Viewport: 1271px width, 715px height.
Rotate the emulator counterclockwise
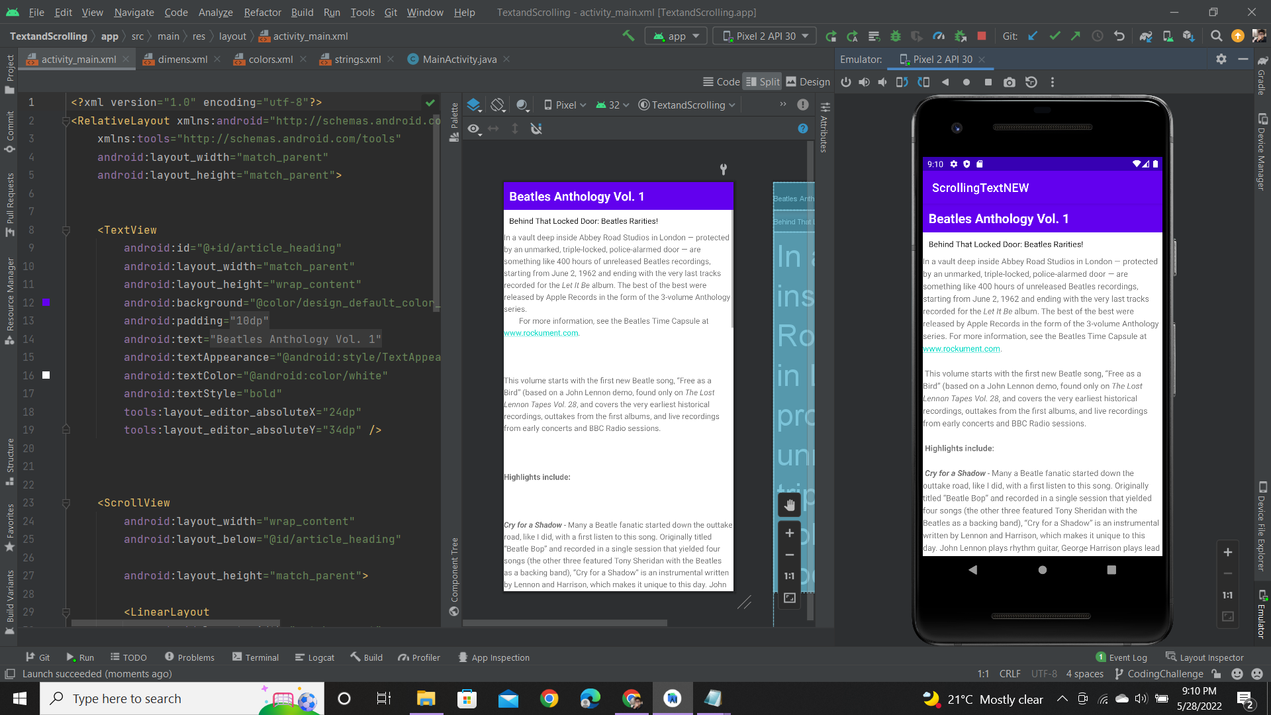tap(902, 82)
